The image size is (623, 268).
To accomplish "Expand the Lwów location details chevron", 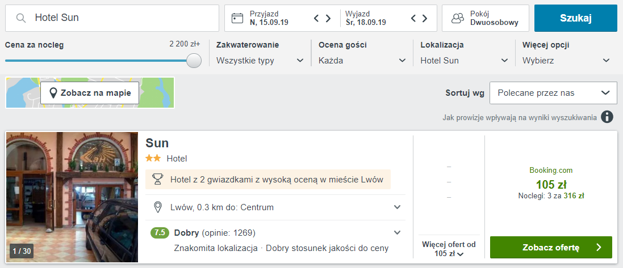I will (x=398, y=207).
